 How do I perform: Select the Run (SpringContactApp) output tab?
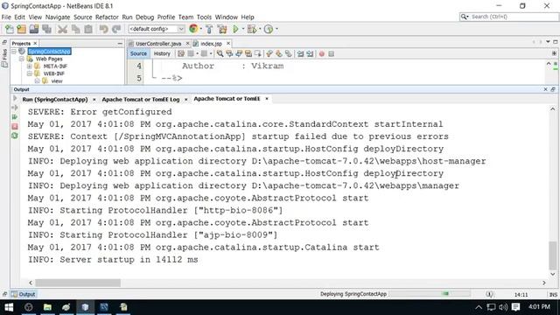(x=55, y=99)
